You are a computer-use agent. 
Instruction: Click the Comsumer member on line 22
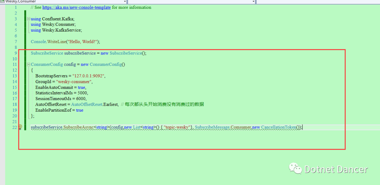point(240,127)
